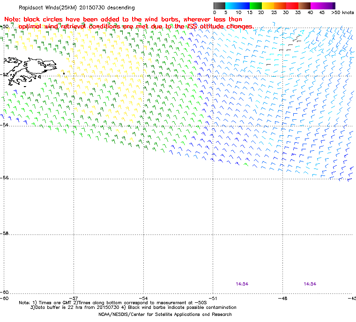356x322 pixels.
Task: Select the red 30-35 knots legend segment
Action: click(x=292, y=6)
